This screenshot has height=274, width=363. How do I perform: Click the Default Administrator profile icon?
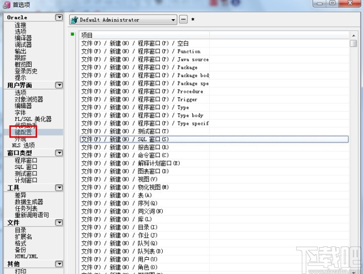coord(74,20)
